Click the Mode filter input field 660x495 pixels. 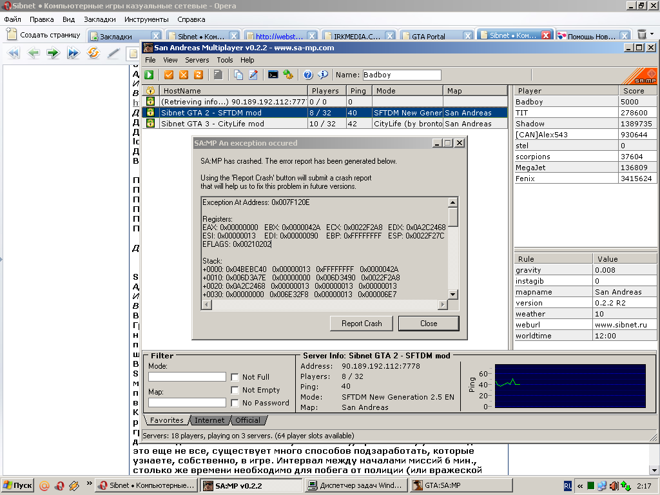(x=187, y=376)
